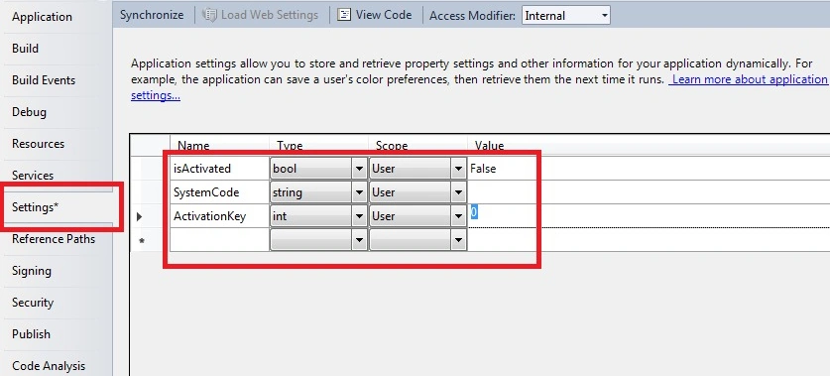
Task: Follow the Learn more about application settings link
Action: pyautogui.click(x=749, y=79)
